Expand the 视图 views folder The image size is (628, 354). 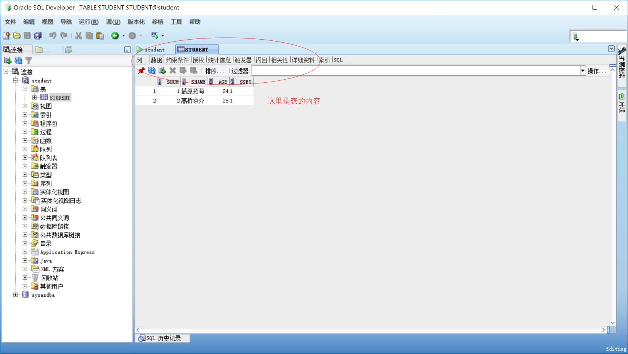[25, 106]
